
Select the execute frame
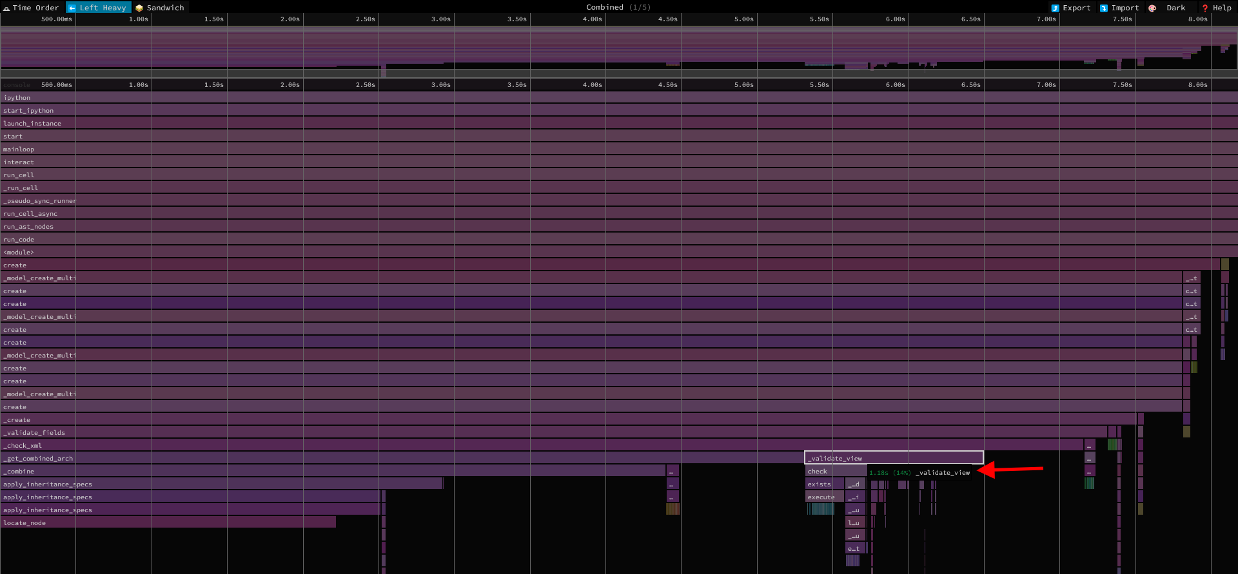click(x=825, y=497)
